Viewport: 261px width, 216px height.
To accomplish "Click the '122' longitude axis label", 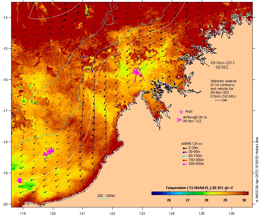I will tap(112, 213).
